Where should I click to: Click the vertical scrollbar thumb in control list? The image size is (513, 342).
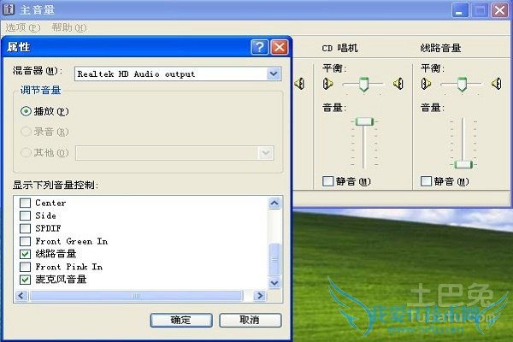(274, 259)
